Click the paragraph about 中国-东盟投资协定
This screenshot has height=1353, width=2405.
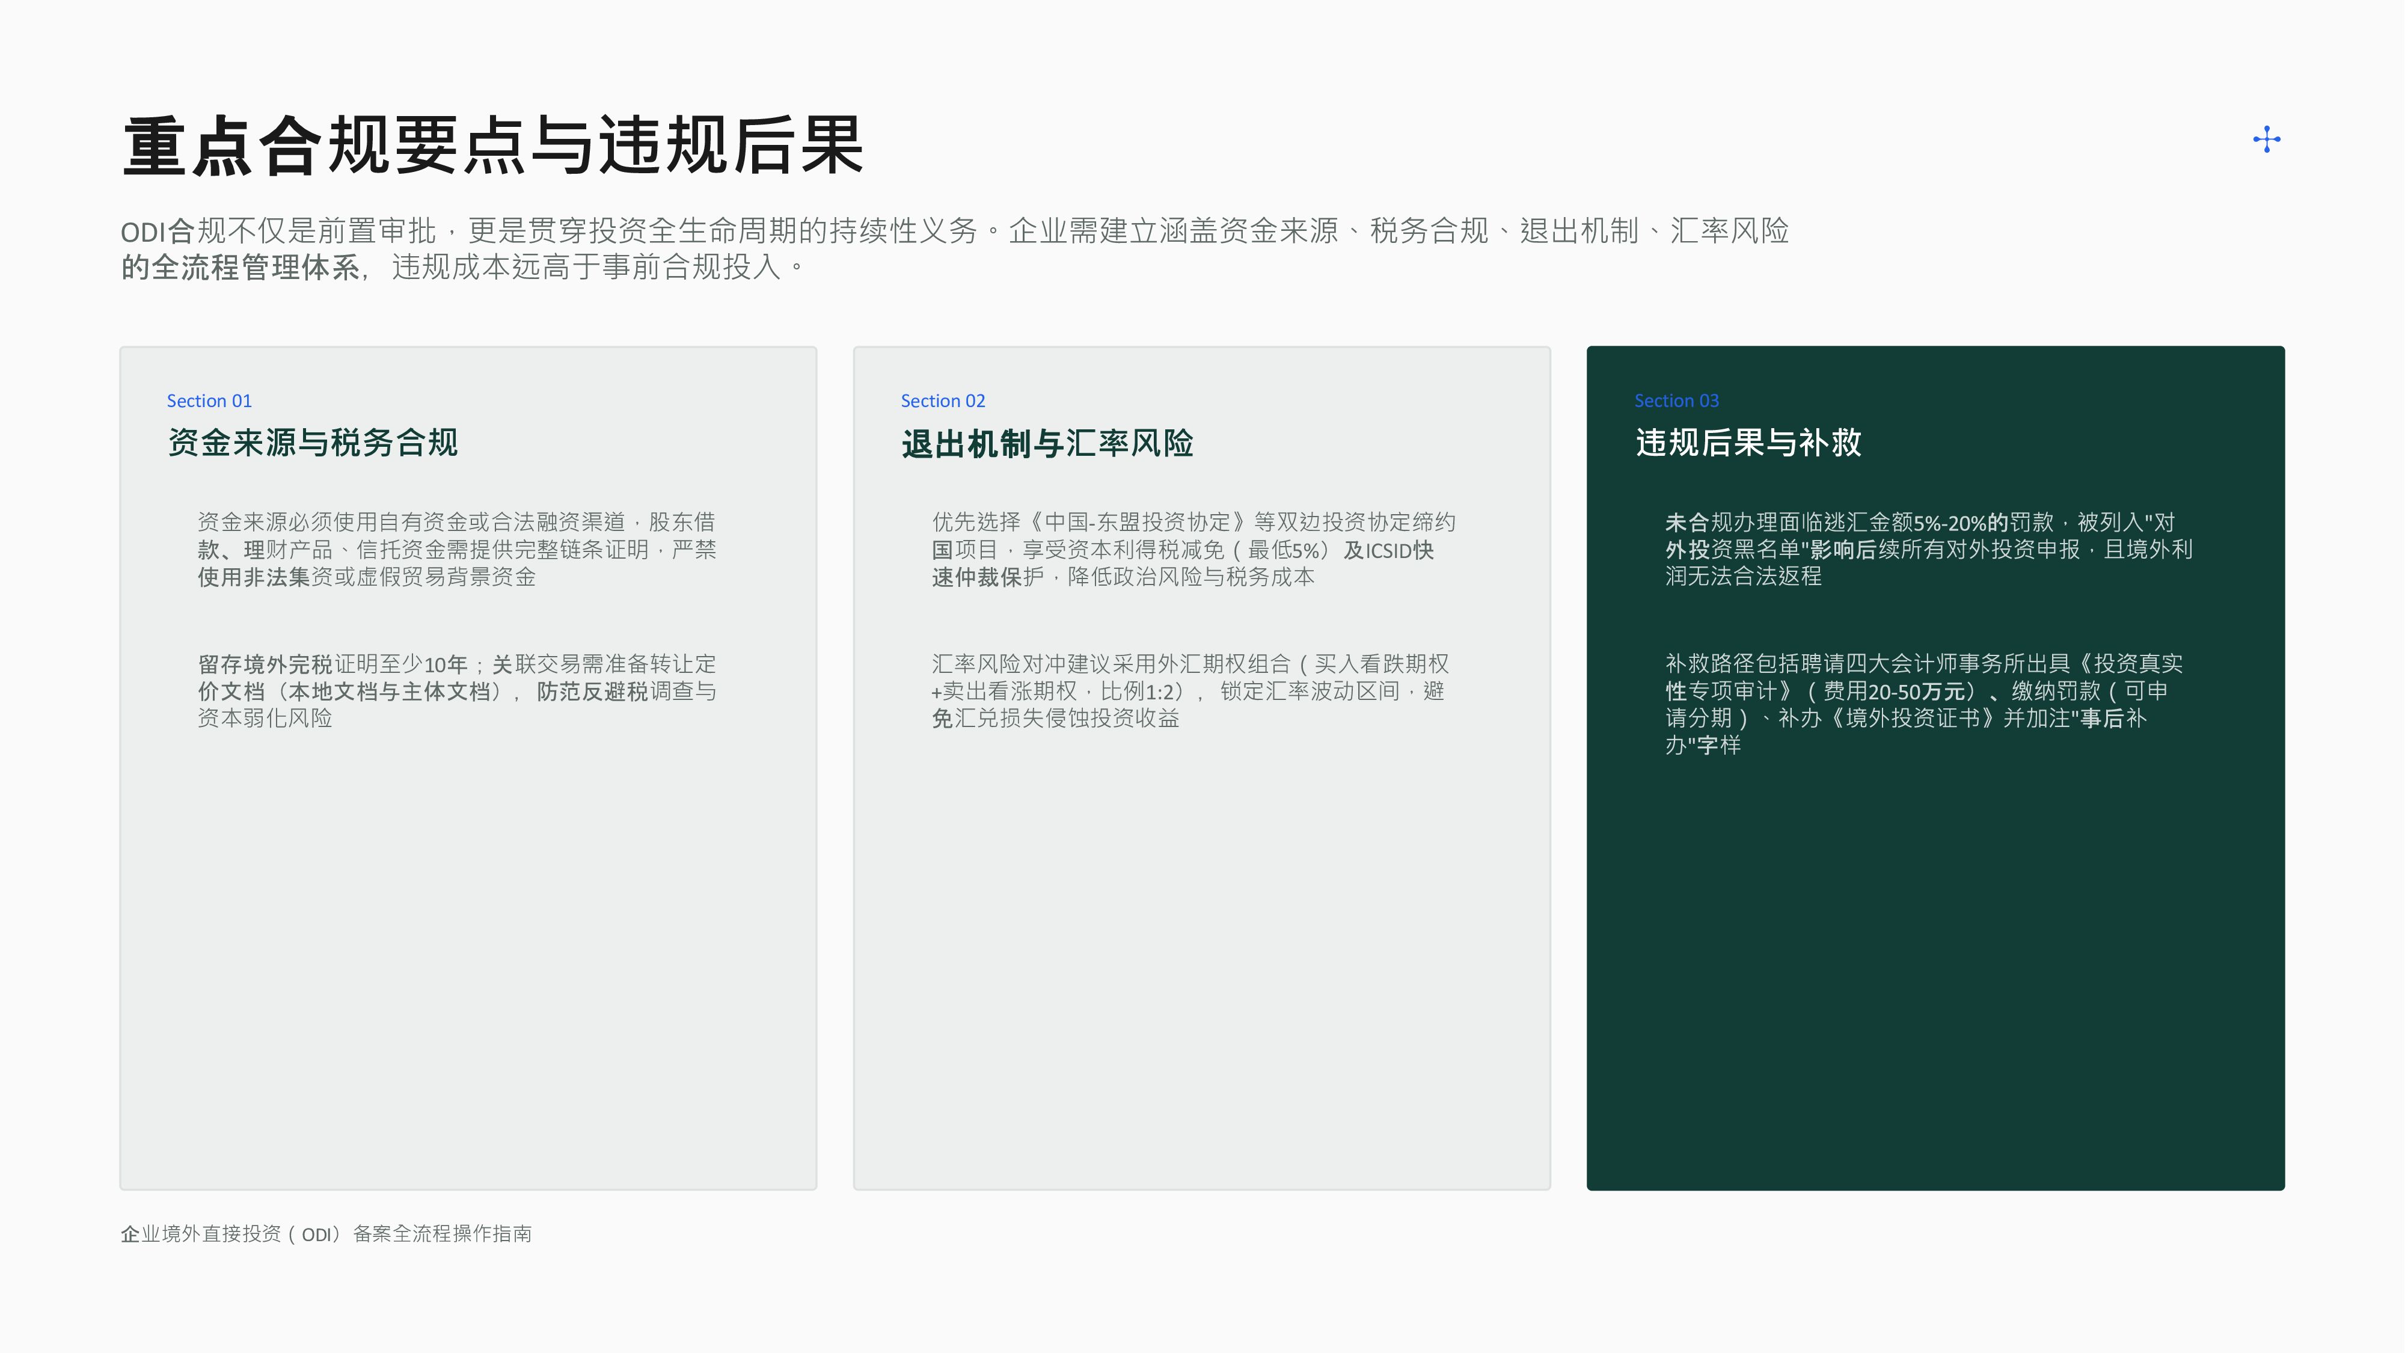(1193, 549)
